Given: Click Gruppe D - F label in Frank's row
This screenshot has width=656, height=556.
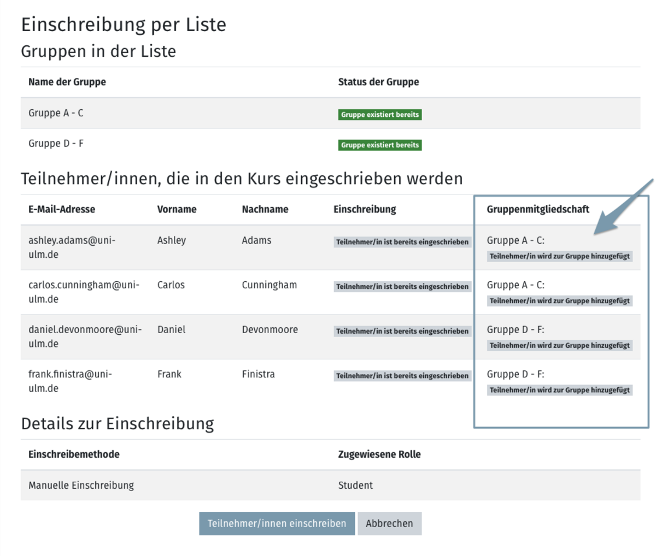Looking at the screenshot, I should coord(516,374).
